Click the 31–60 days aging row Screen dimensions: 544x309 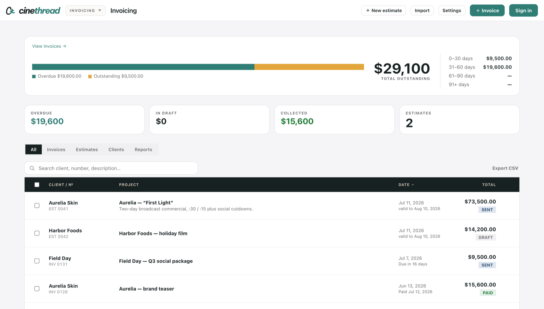[480, 67]
